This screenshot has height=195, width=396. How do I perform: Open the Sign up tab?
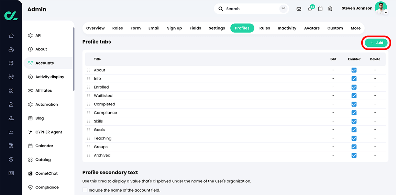coord(174,28)
